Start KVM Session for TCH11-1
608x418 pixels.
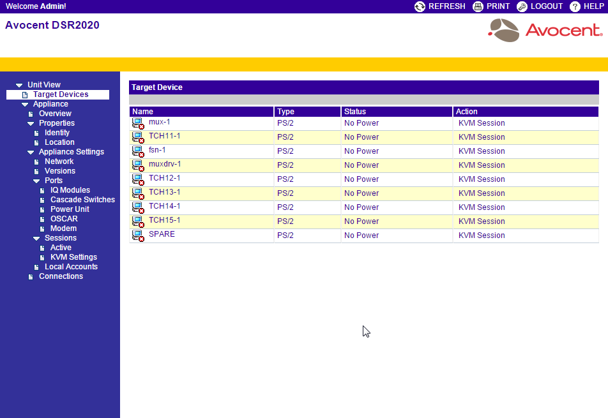[x=482, y=137]
